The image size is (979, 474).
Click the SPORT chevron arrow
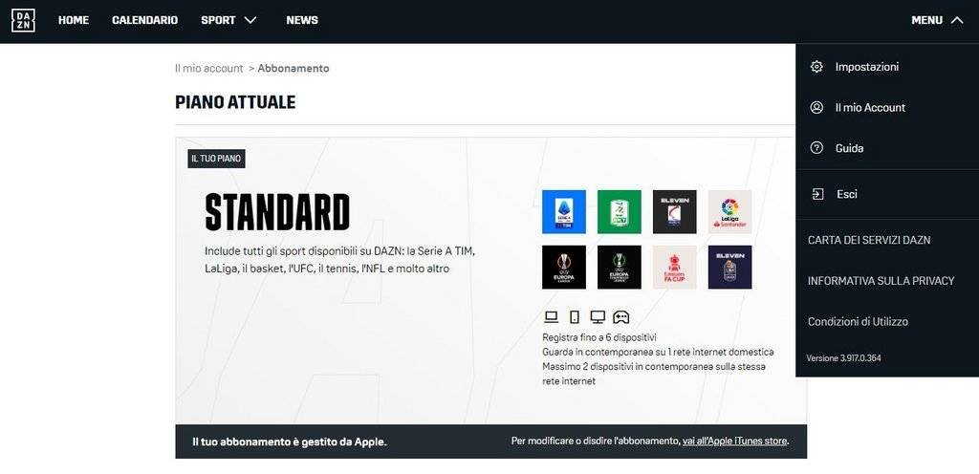tap(250, 21)
